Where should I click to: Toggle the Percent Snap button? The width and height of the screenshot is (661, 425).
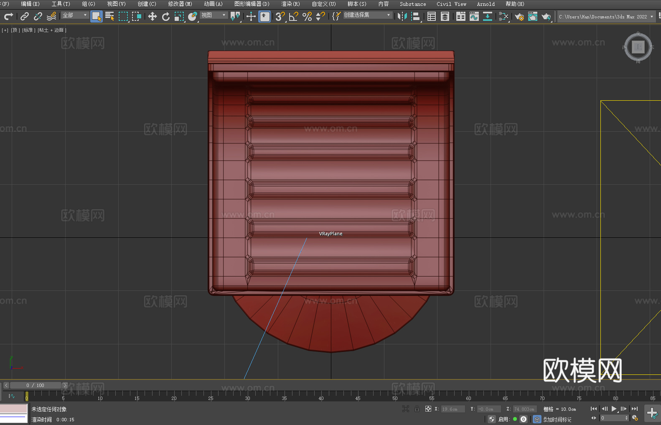(307, 16)
